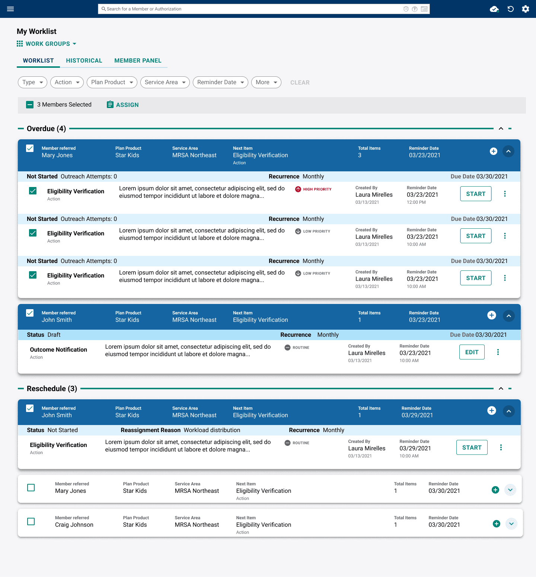This screenshot has width=536, height=577.
Task: Collapse the Reschedule section chevron
Action: pos(501,389)
